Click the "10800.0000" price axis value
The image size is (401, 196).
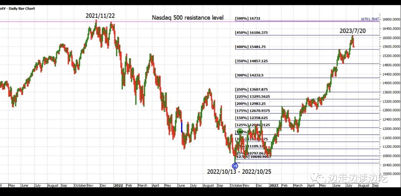tap(391, 156)
